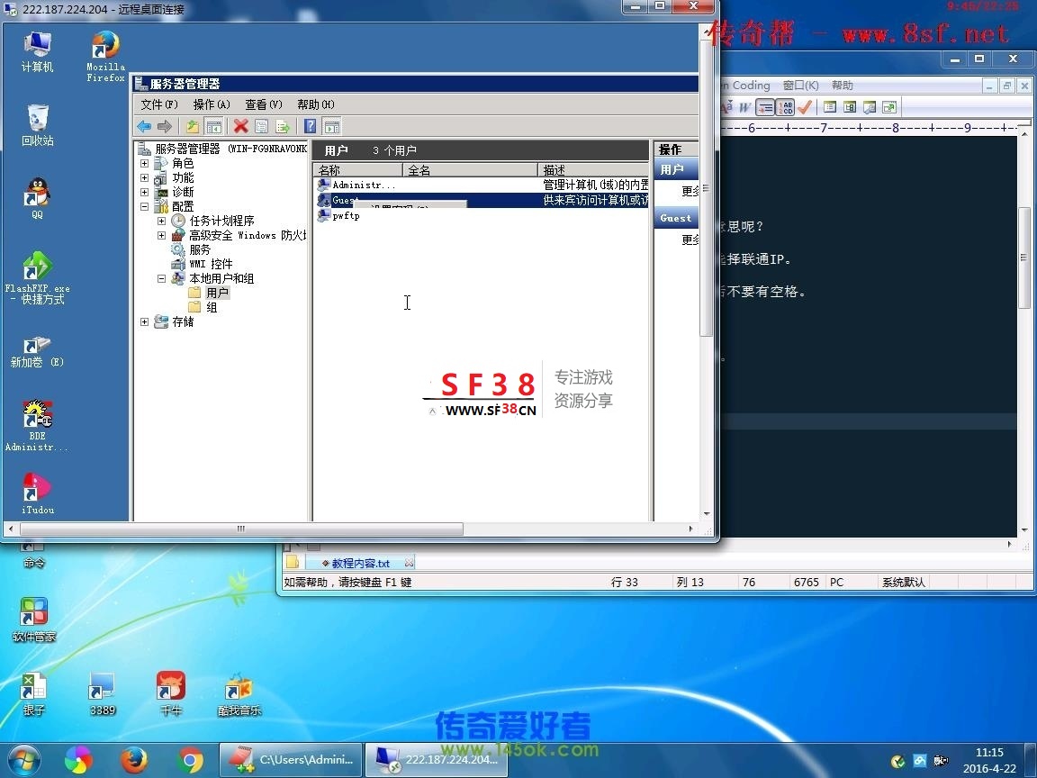Click the orange spell check checkmark icon
The image size is (1037, 778).
click(805, 107)
